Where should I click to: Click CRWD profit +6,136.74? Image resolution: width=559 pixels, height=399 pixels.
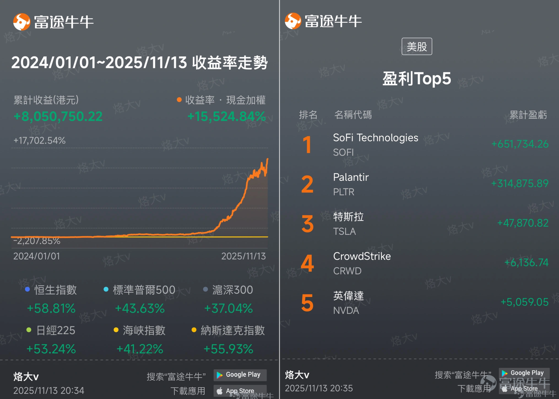[526, 262]
